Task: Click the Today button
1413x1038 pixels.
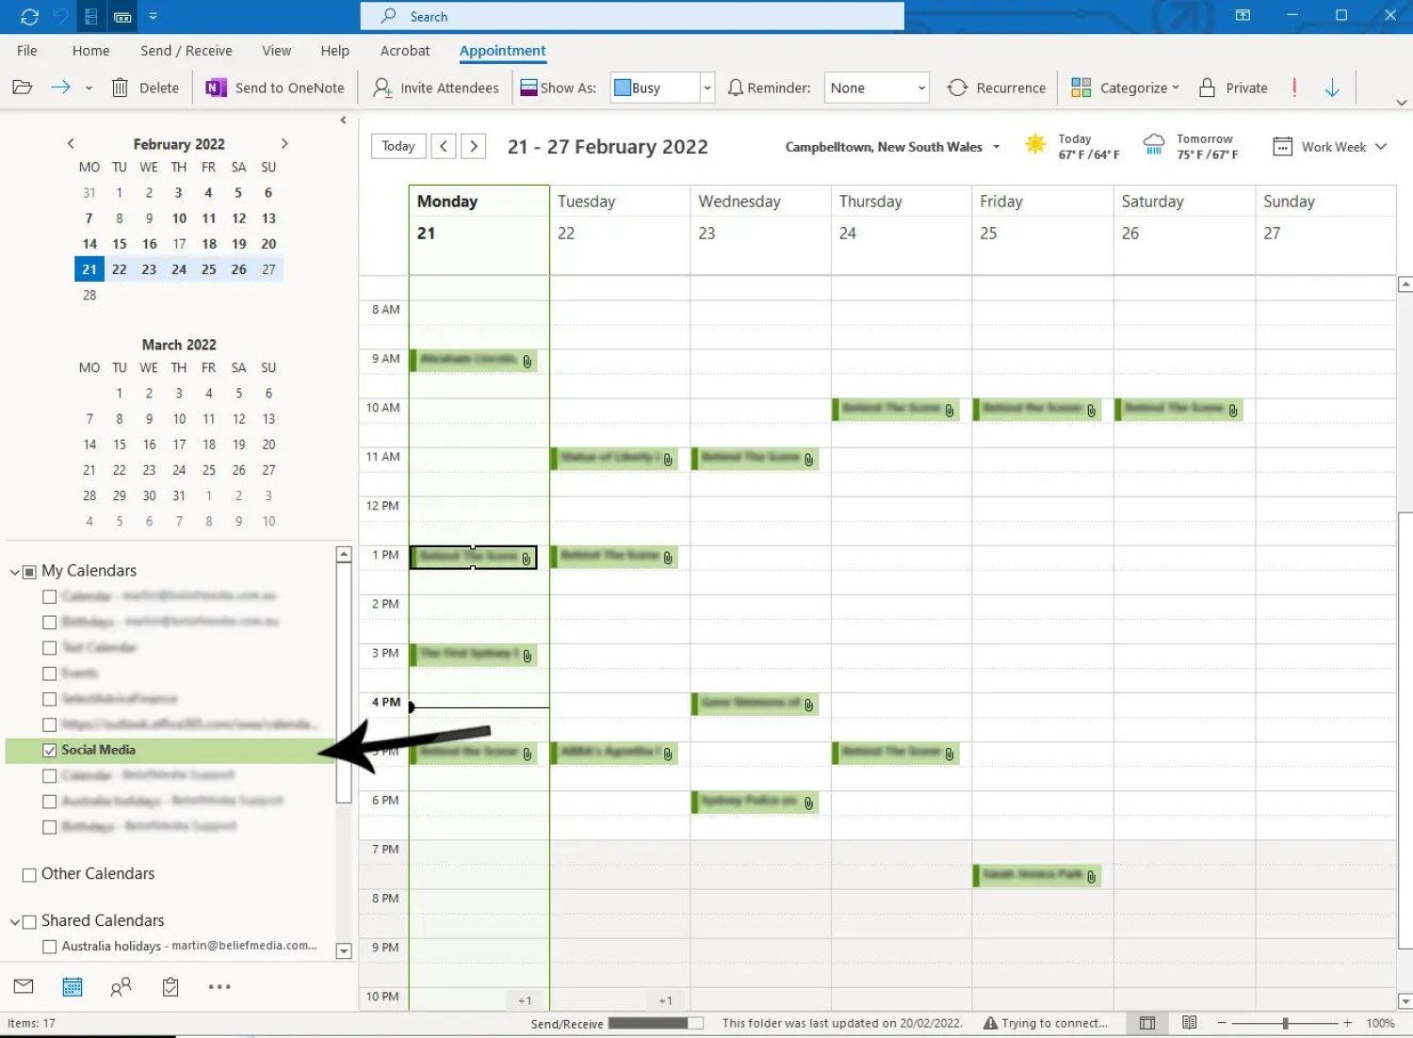Action: 398,146
